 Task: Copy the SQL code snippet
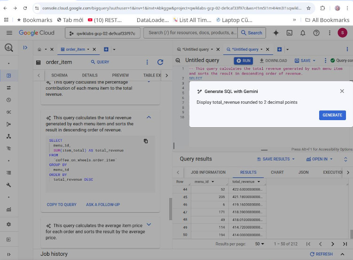coord(146,141)
